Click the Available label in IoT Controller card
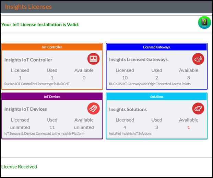The image size is (213, 178). 84,70
